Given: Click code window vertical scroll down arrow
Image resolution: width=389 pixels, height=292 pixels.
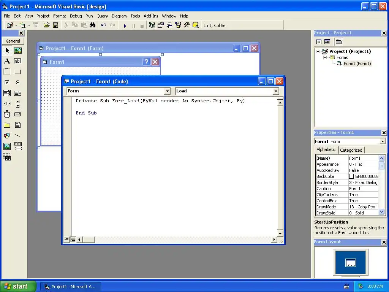Looking at the screenshot, I should pyautogui.click(x=280, y=233).
